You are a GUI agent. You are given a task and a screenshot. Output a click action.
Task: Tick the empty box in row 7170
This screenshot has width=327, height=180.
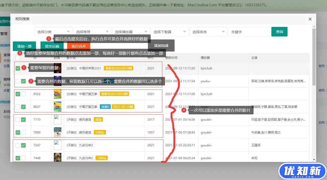click(18, 120)
